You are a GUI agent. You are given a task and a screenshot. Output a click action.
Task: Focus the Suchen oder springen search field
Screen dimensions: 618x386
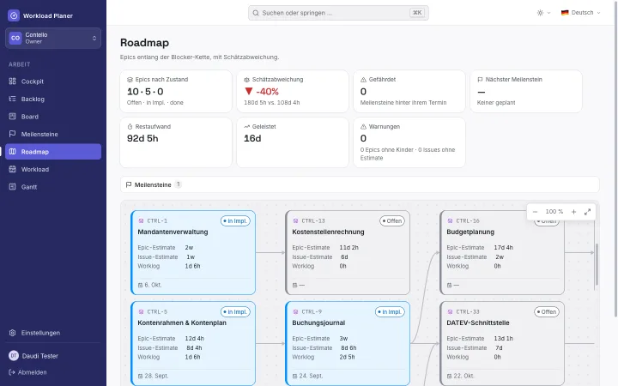pos(338,13)
